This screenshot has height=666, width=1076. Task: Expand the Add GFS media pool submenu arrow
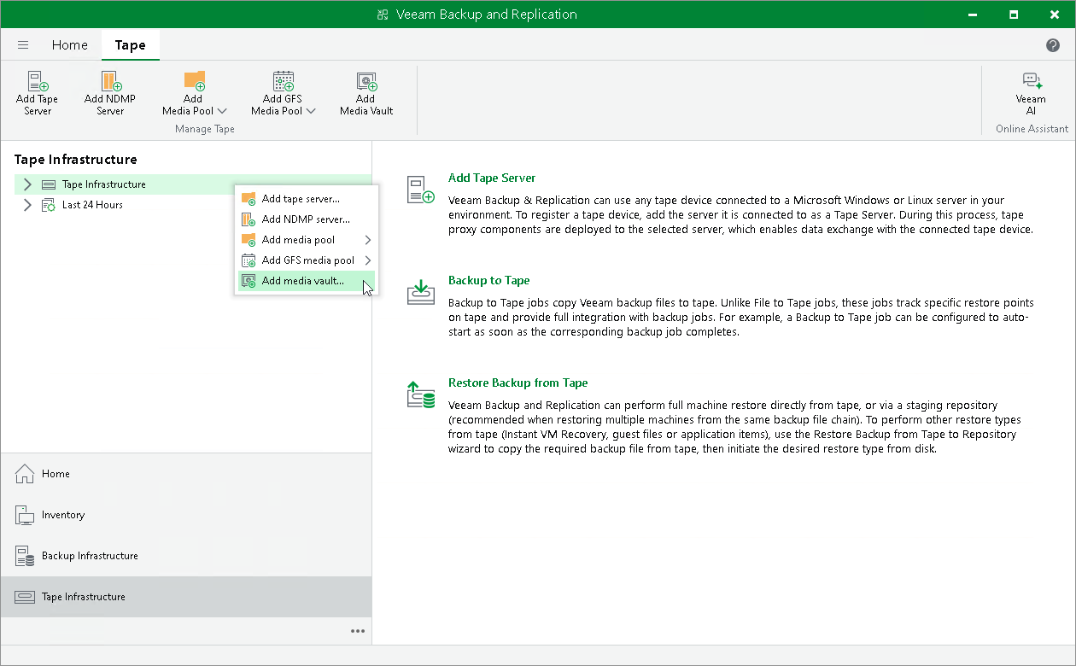pyautogui.click(x=368, y=260)
